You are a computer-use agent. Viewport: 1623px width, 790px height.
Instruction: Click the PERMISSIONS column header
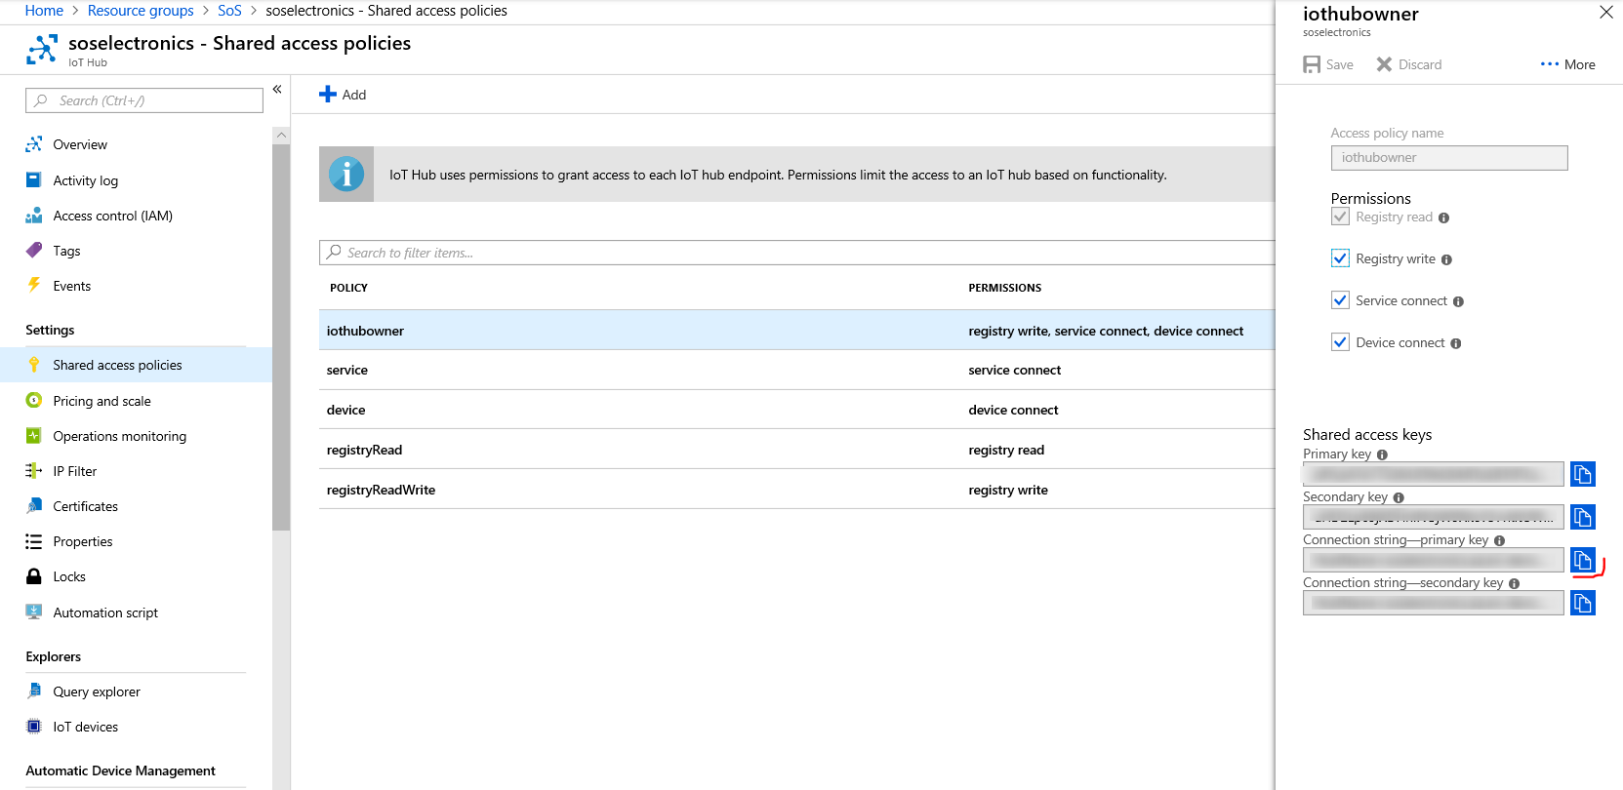coord(1004,288)
